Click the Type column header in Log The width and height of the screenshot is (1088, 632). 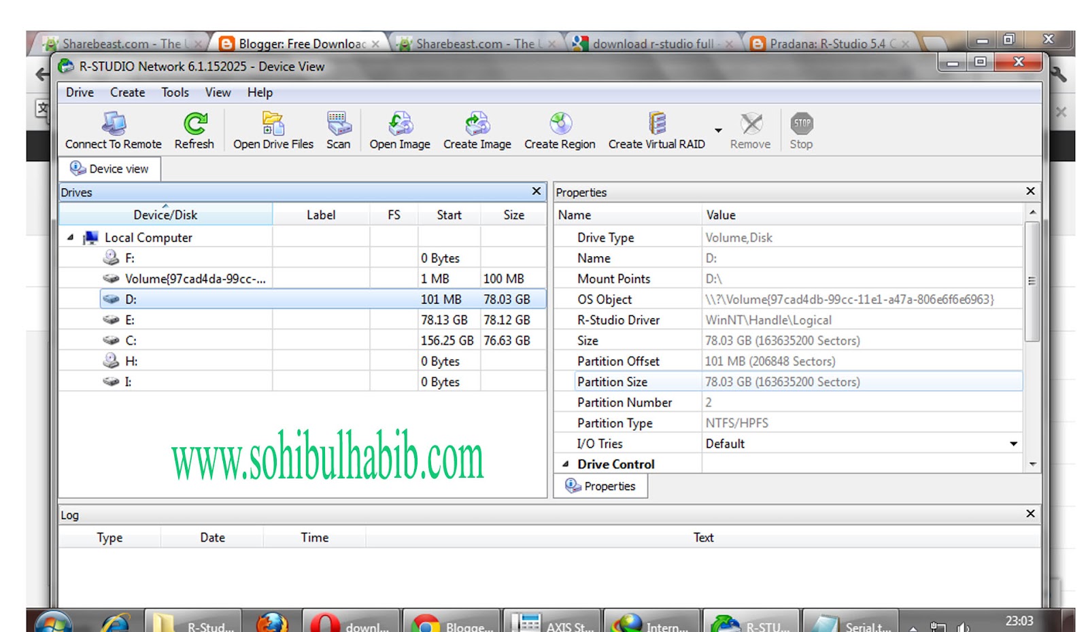[109, 538]
